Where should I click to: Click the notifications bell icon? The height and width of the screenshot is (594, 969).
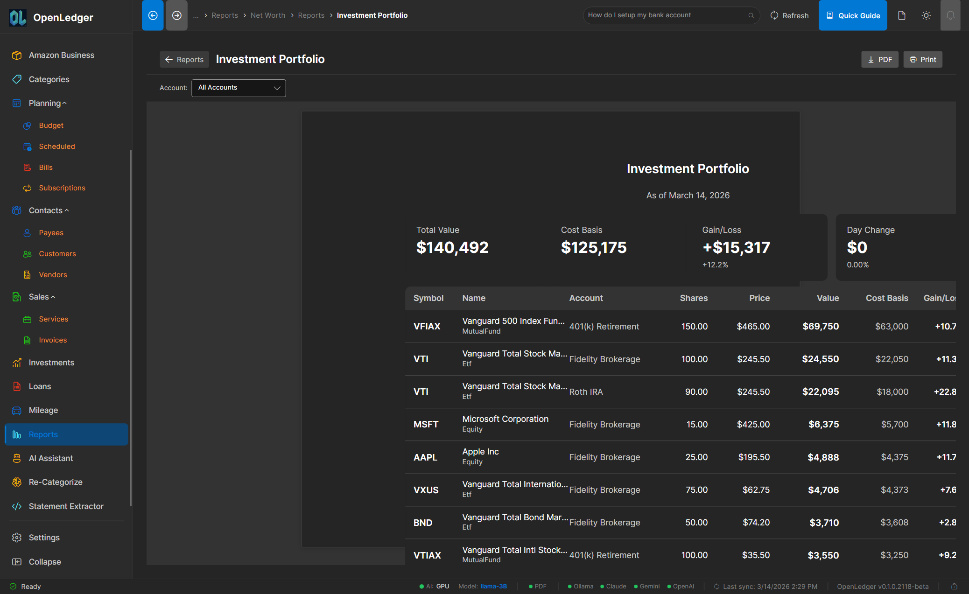(951, 15)
